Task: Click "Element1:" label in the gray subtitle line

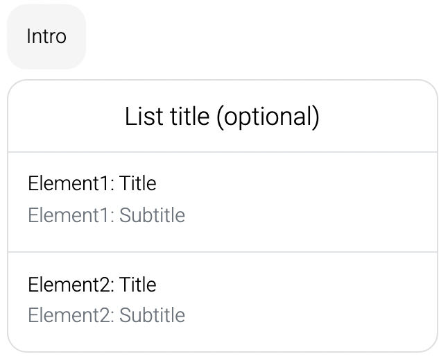Action: click(x=71, y=215)
